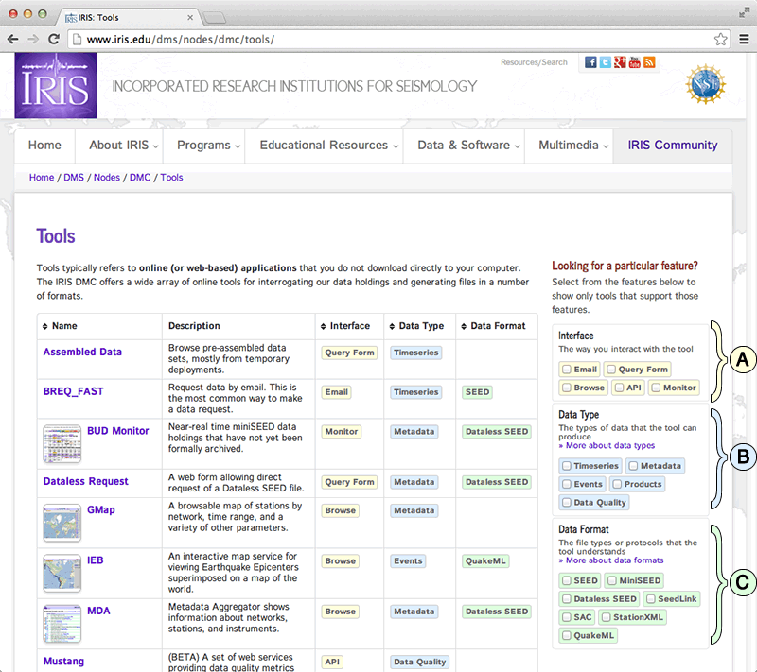Screen dimensions: 757x672
Task: Check the Products data type filter
Action: point(617,484)
